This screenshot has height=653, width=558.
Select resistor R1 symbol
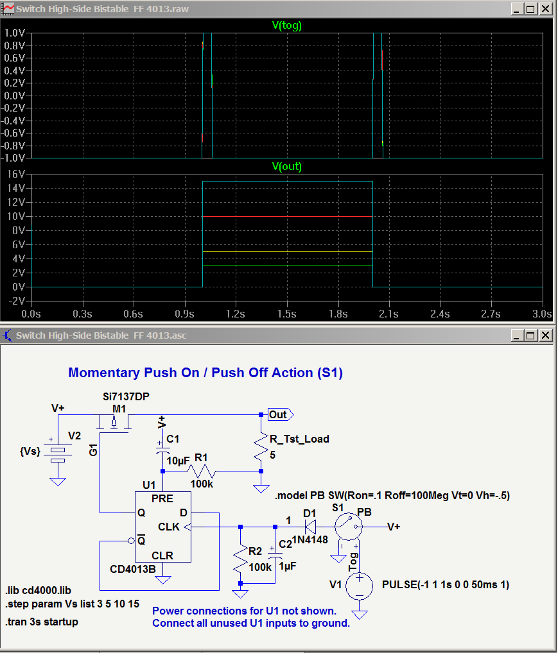pyautogui.click(x=202, y=471)
